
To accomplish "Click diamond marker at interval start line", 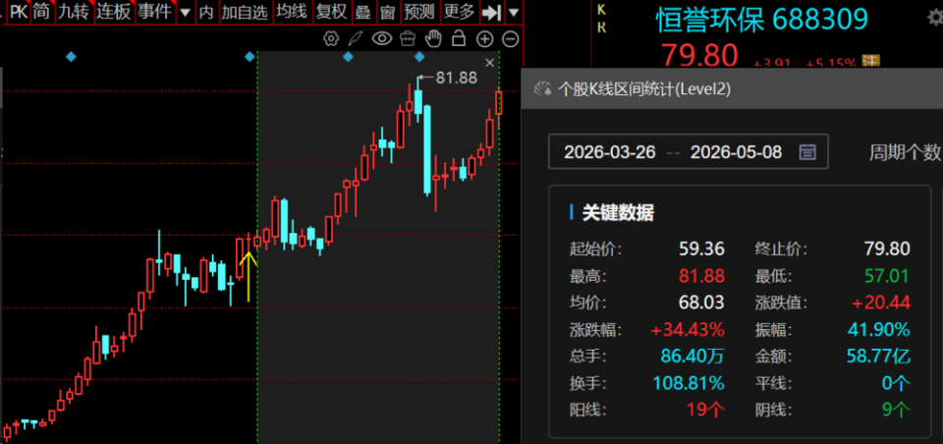I will 250,57.
